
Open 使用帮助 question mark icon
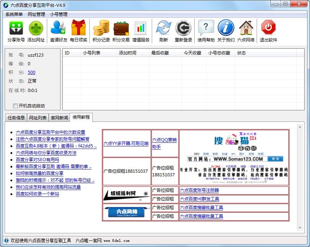[x=206, y=28]
